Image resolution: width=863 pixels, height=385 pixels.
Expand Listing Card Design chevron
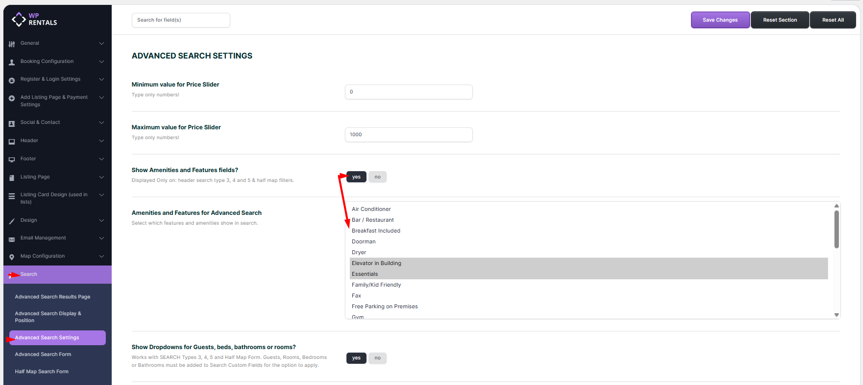point(101,195)
